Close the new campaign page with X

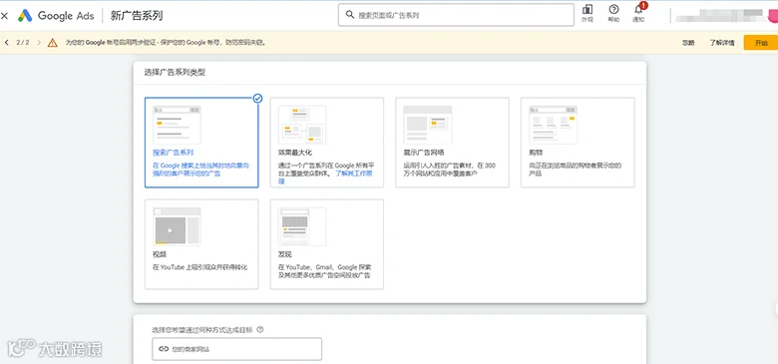(x=4, y=16)
